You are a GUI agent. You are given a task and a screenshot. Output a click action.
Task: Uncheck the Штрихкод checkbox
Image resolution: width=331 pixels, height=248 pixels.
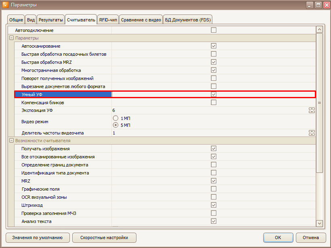coord(214,205)
